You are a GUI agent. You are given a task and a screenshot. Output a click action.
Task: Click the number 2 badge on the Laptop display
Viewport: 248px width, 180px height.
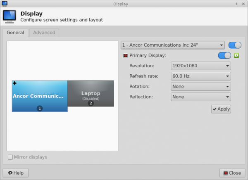(91, 103)
